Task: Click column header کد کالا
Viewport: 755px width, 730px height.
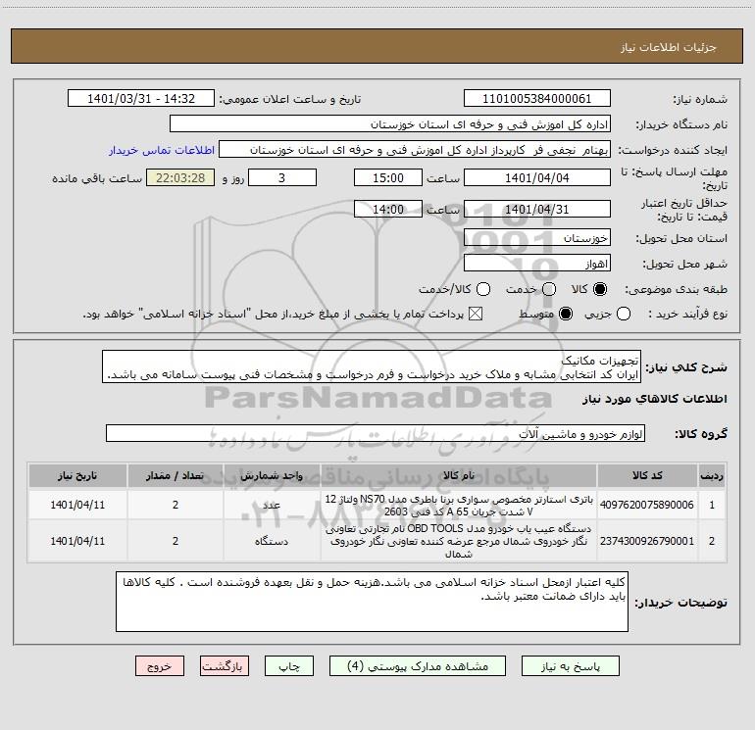Action: 647,476
